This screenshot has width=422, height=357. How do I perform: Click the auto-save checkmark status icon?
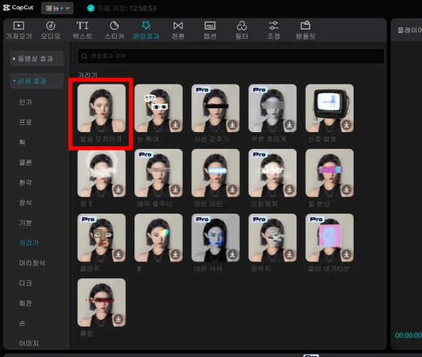click(x=91, y=8)
